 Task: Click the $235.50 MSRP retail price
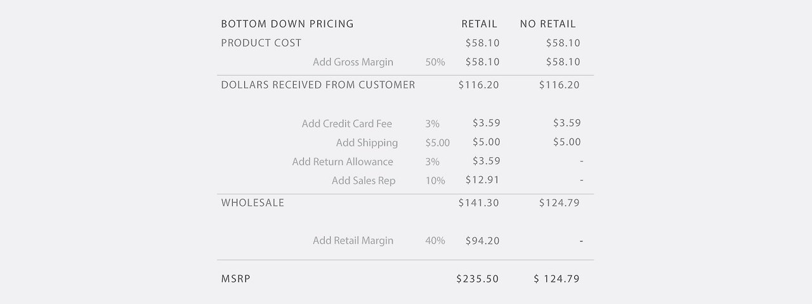click(x=477, y=279)
